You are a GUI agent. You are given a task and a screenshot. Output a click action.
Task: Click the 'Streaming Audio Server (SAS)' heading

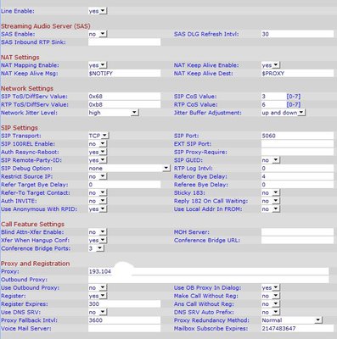[x=46, y=26]
